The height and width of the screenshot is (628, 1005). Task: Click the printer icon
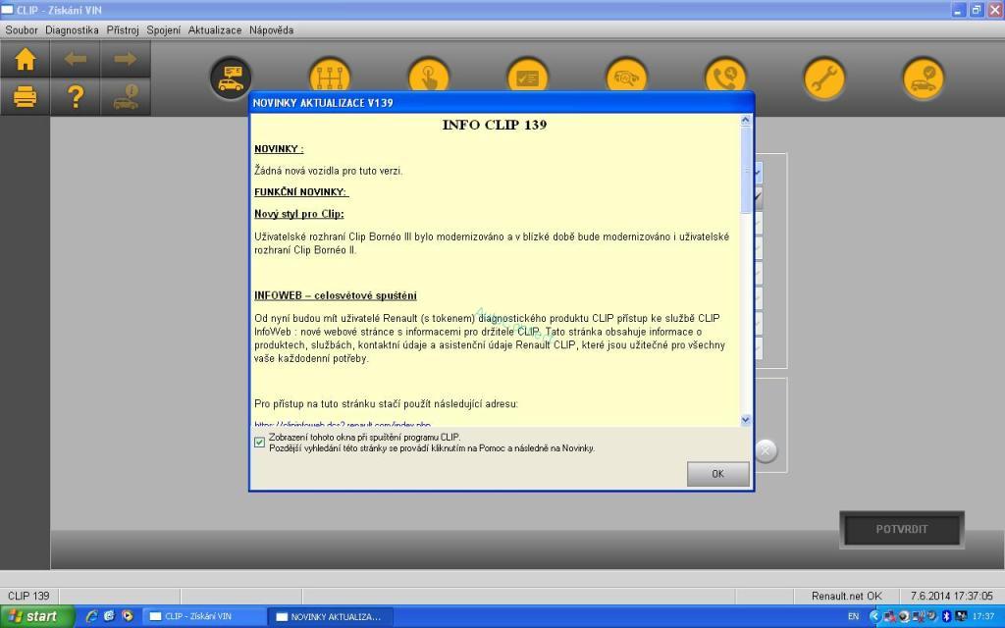[x=25, y=97]
